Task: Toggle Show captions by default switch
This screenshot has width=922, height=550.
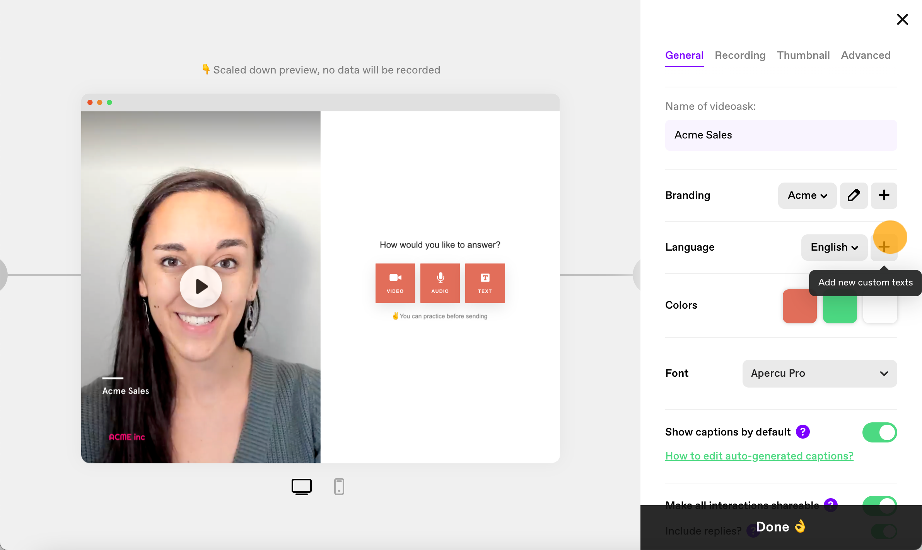Action: (879, 432)
